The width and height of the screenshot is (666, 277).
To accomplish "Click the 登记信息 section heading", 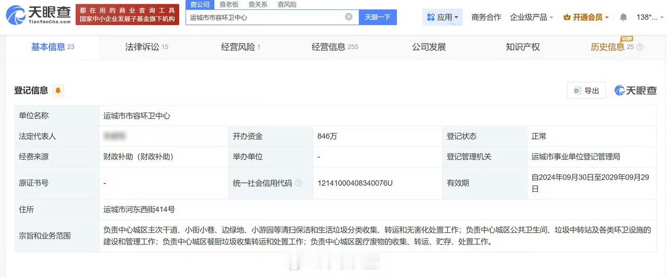I will pos(31,91).
